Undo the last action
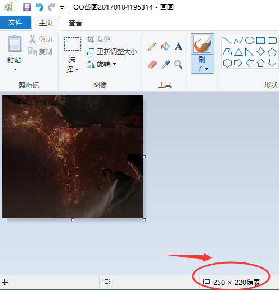The width and height of the screenshot is (279, 290). tap(39, 7)
